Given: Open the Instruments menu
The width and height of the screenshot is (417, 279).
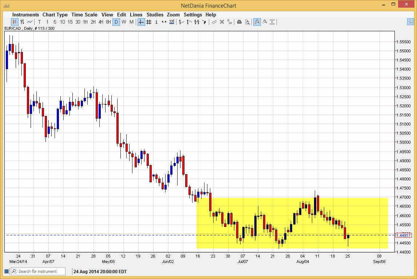Looking at the screenshot, I should click(x=25, y=15).
